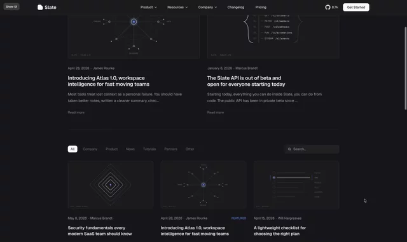This screenshot has height=242, width=407.
Task: Open the GitHub repository icon
Action: pyautogui.click(x=328, y=7)
